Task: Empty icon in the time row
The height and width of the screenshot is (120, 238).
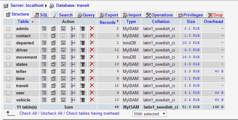Action: 83,78
